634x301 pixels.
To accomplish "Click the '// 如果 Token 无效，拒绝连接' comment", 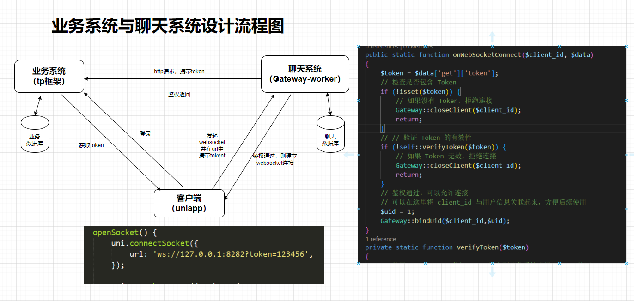I will point(446,156).
